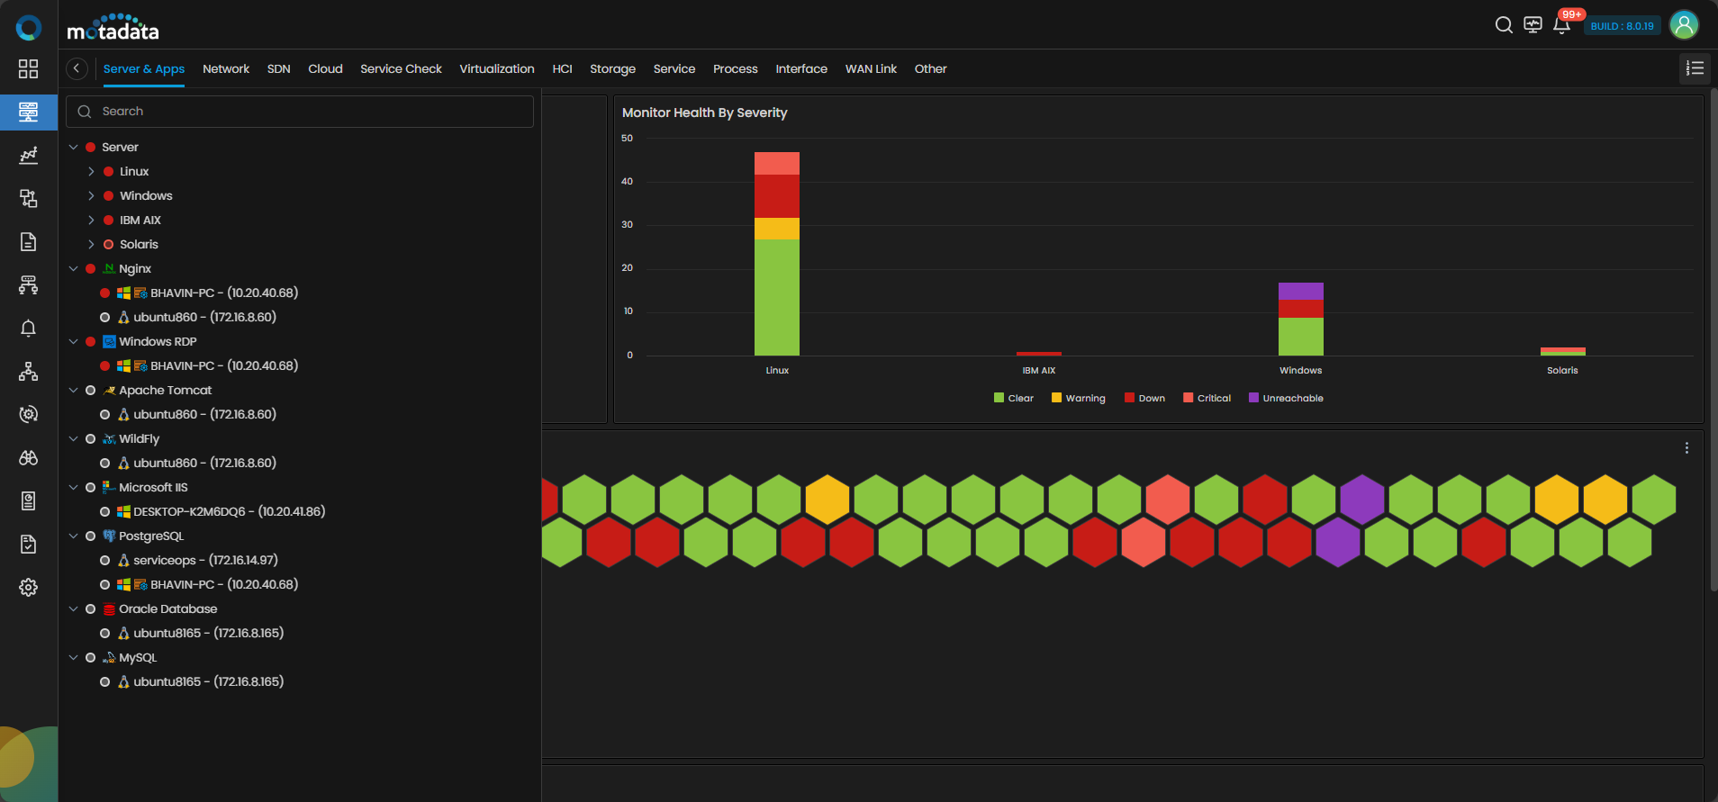Expand the Windows tree node
This screenshot has height=802, width=1718.
click(91, 195)
